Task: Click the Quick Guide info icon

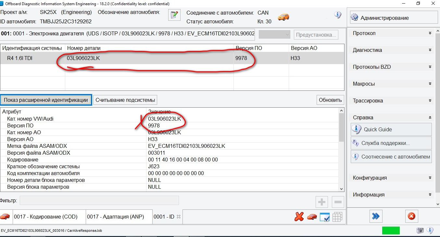Action: (357, 129)
